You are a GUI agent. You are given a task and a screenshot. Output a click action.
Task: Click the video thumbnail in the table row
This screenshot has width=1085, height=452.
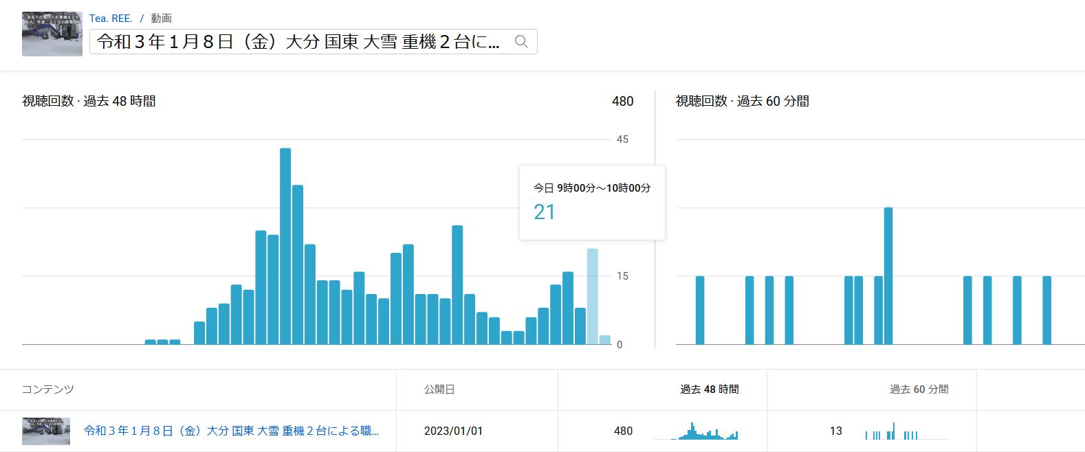click(x=46, y=431)
